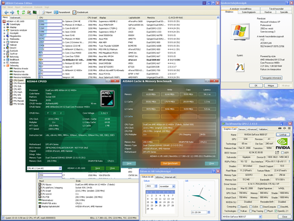Click the NVIDIA logo in GPU-Z
The image size is (294, 221).
283,144
